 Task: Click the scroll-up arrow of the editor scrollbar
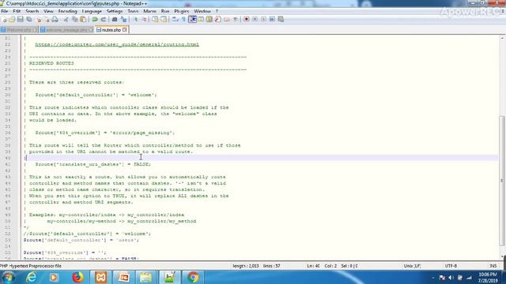tap(502, 38)
